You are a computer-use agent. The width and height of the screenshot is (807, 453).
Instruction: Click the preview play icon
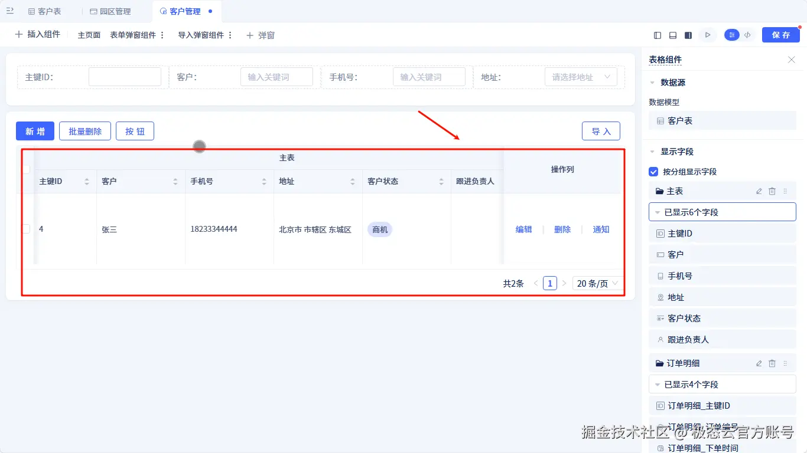[x=707, y=35]
